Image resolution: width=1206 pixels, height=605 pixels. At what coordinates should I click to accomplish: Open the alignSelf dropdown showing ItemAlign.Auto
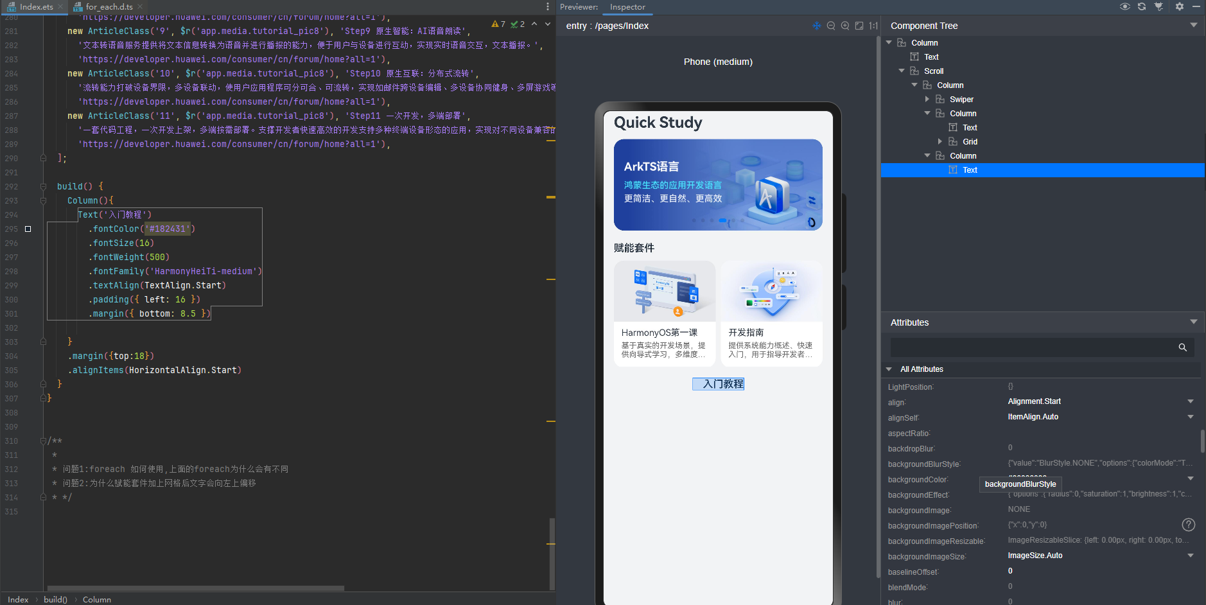[1191, 417]
